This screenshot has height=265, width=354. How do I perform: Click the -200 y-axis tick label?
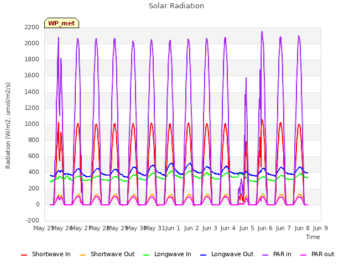[33, 220]
